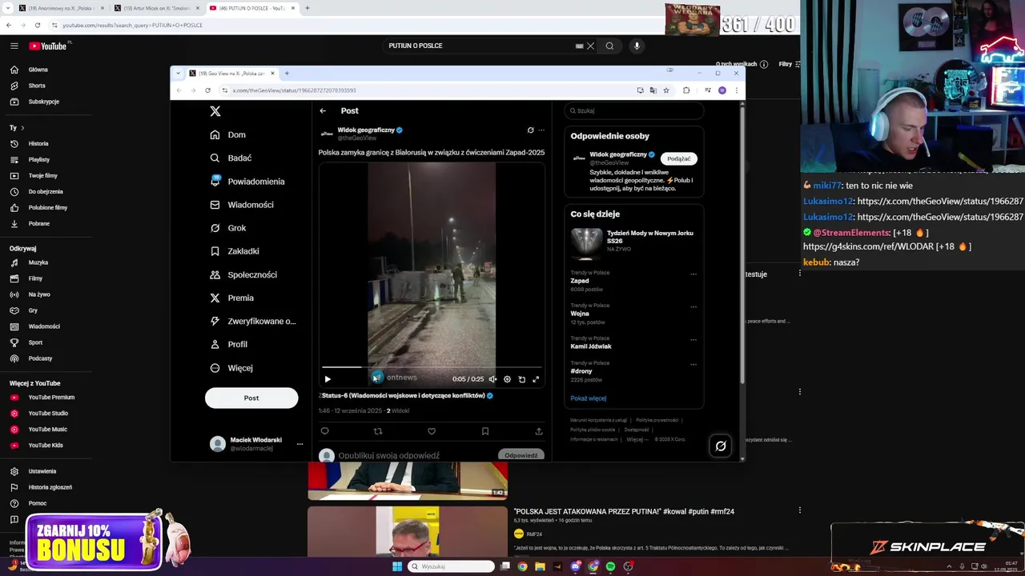Open options for Kamil Jóźwiak trend
The height and width of the screenshot is (576, 1025).
(693, 339)
